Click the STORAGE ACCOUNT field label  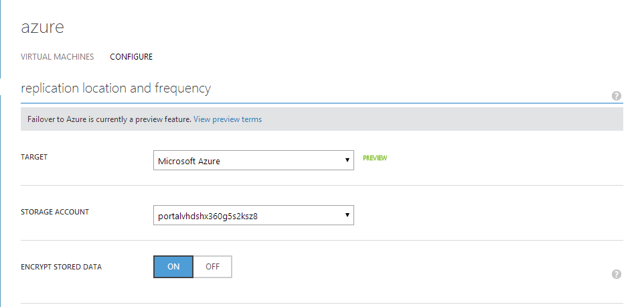coord(55,212)
